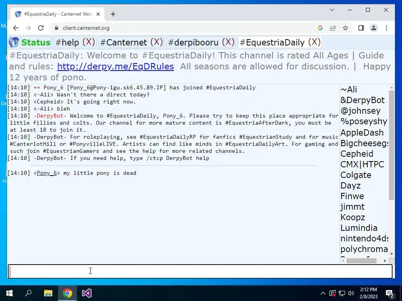Open the Windows notification center

(390, 293)
